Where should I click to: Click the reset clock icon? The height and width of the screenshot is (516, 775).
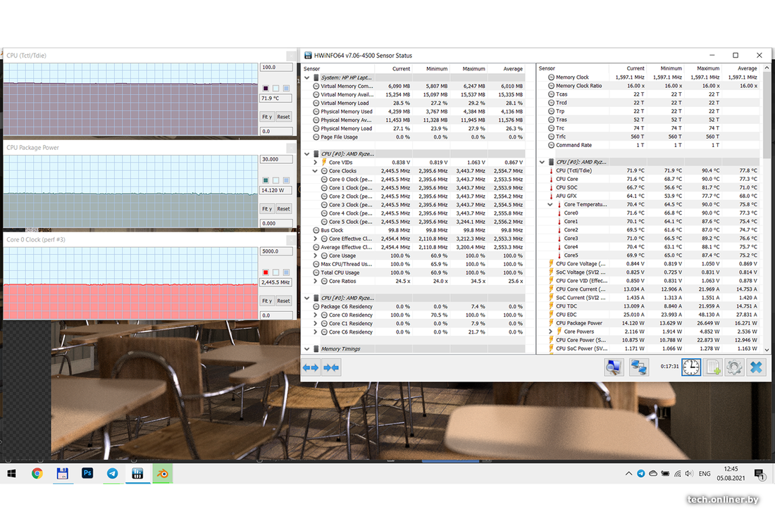pos(691,367)
